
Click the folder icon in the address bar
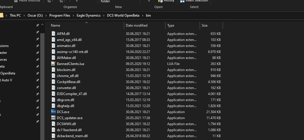coord(1,15)
